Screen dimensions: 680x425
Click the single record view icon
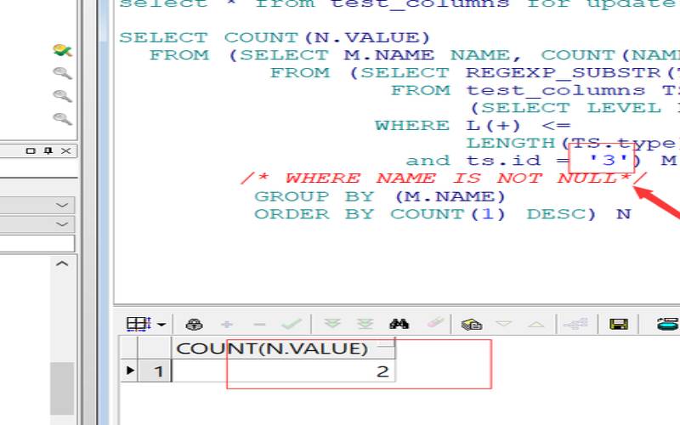(x=471, y=324)
